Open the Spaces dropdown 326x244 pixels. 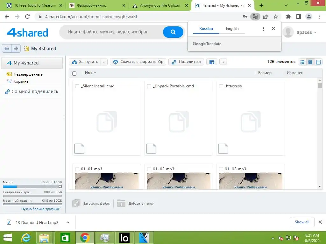coord(307,32)
